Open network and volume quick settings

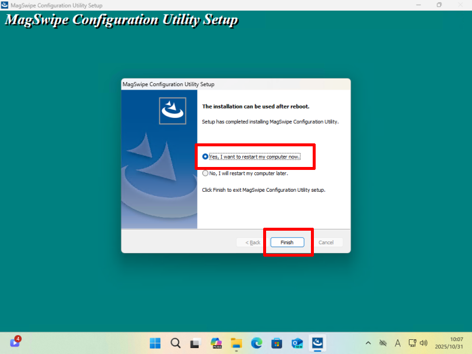[x=418, y=343]
